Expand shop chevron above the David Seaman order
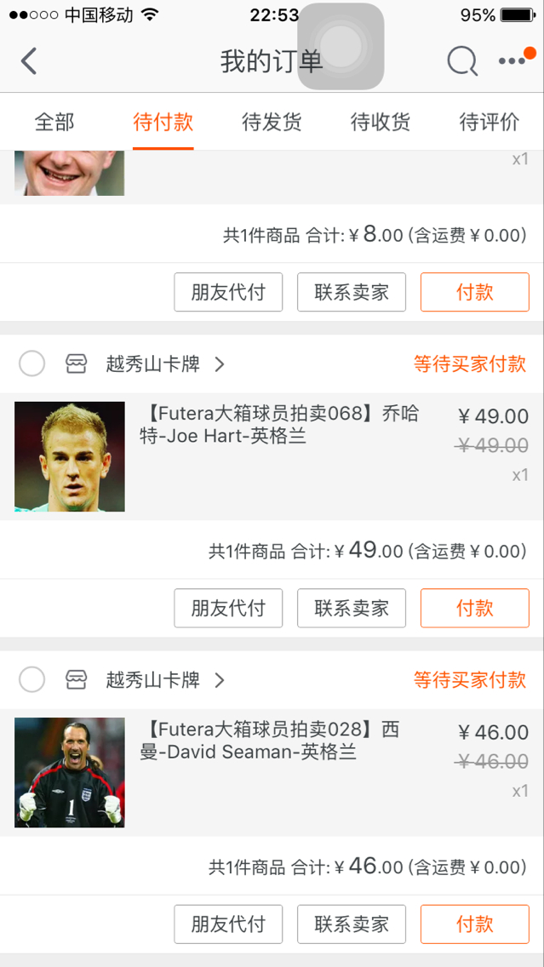544x967 pixels. tap(220, 680)
